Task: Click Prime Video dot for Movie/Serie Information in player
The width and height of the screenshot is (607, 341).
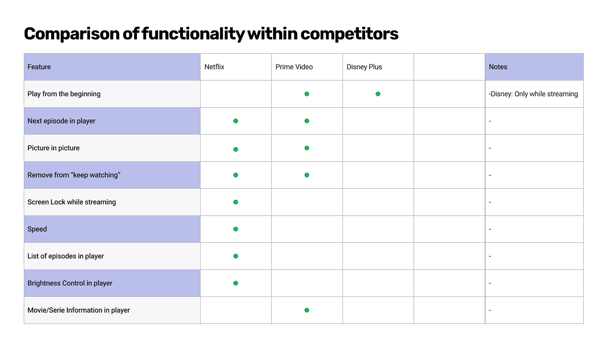Action: (307, 310)
